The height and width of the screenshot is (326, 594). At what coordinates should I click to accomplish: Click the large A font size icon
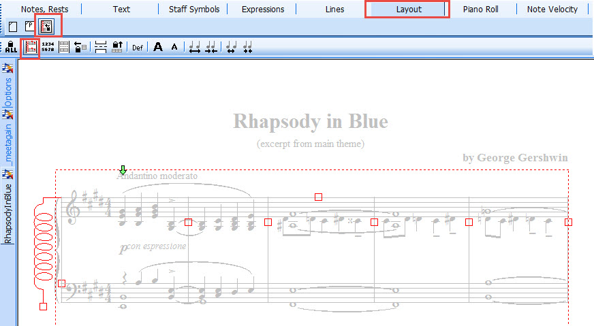[x=158, y=47]
